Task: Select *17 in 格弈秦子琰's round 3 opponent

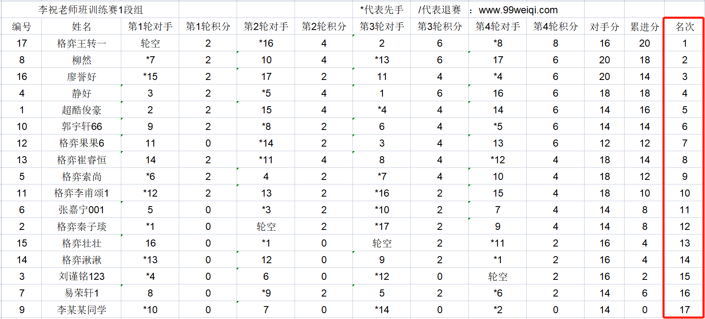Action: tap(382, 227)
